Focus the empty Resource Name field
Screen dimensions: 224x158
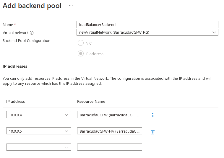tap(109, 147)
